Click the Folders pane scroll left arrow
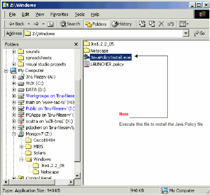 pos(6,182)
